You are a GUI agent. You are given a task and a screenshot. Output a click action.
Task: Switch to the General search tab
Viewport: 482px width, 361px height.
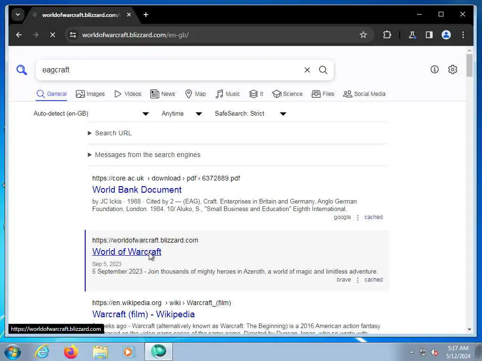pos(51,94)
